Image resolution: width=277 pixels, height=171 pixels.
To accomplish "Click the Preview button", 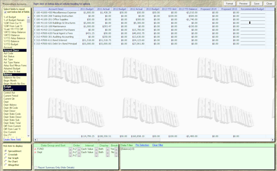I will [243, 4].
